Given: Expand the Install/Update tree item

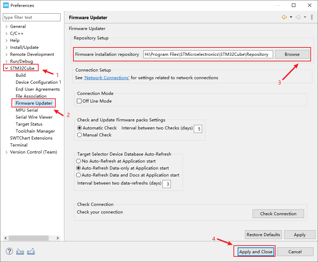Looking at the screenshot, I should [x=6, y=47].
